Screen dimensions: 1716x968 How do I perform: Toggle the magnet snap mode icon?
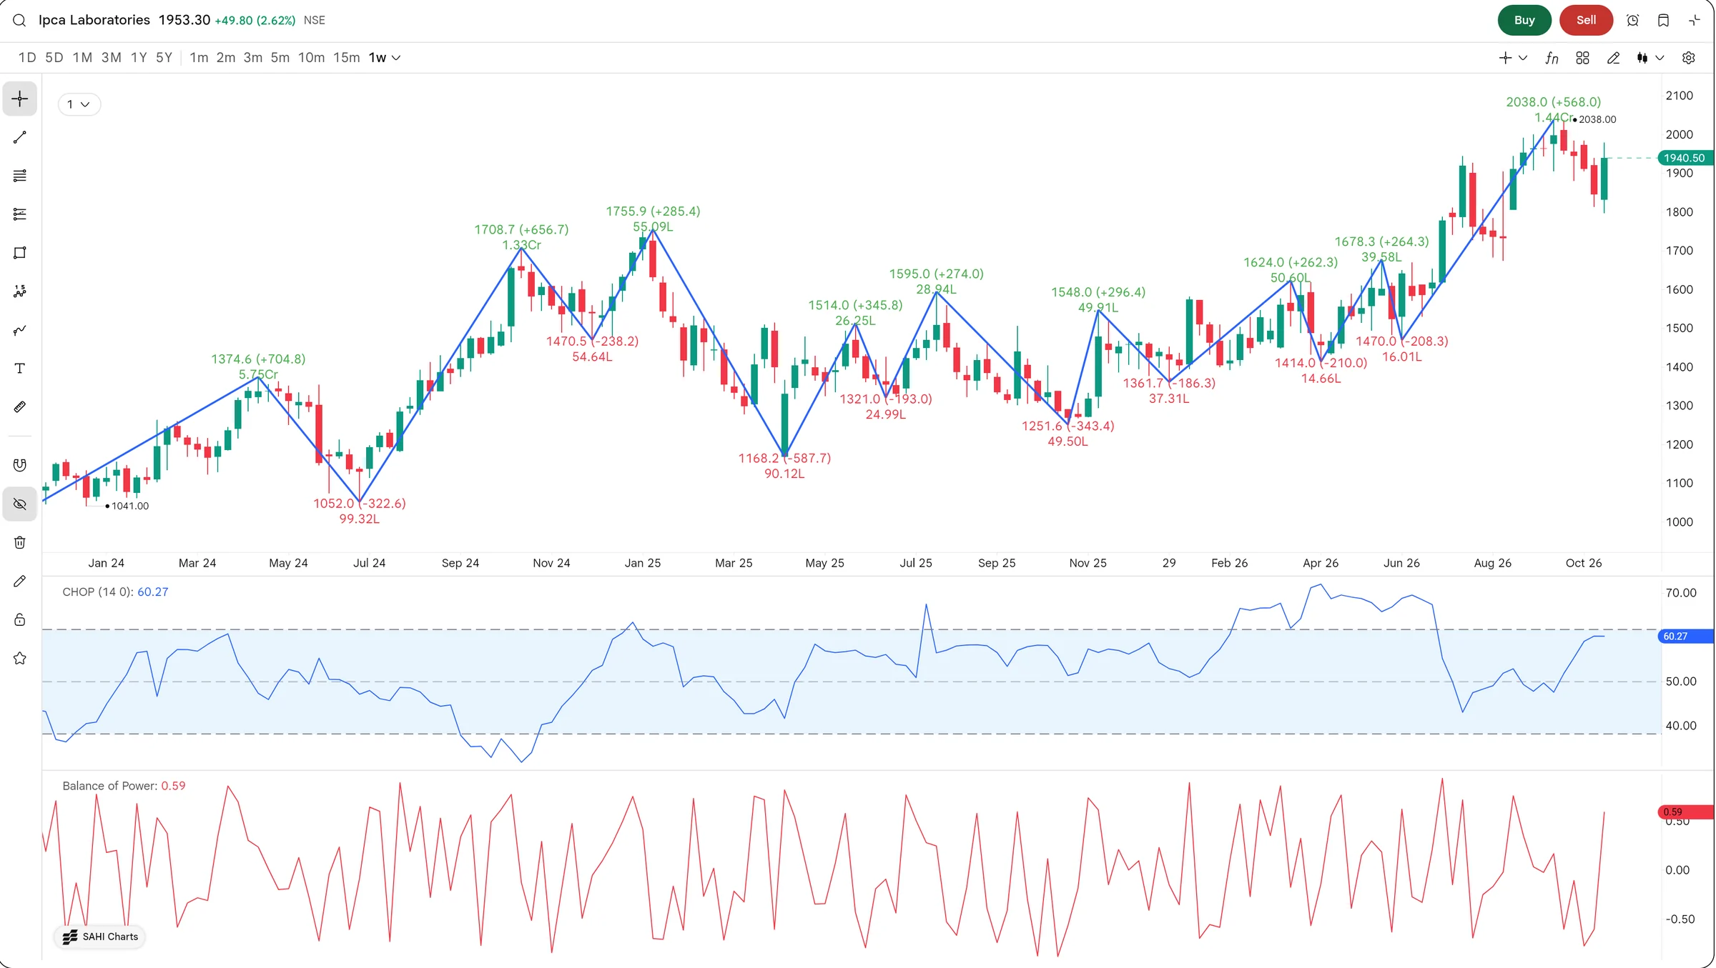tap(20, 466)
